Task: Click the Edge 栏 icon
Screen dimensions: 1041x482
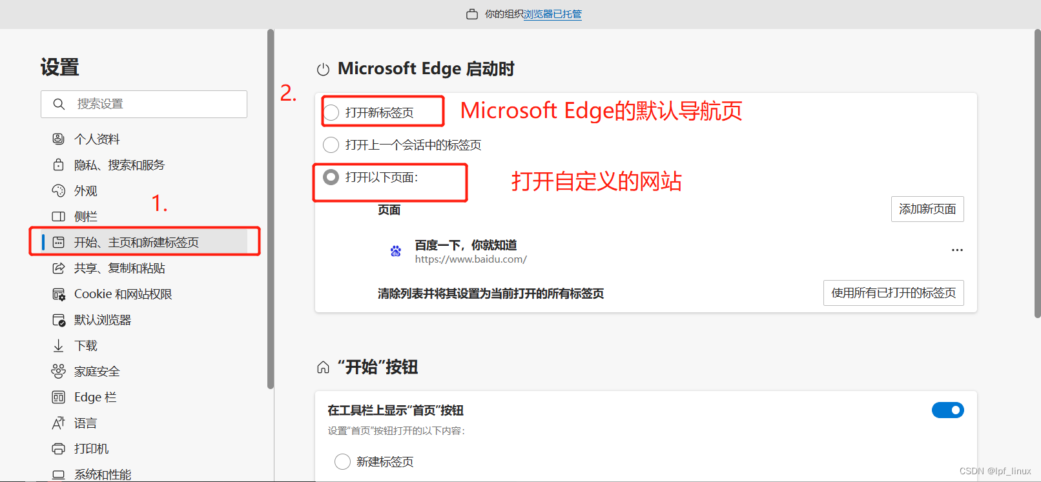Action: (58, 397)
